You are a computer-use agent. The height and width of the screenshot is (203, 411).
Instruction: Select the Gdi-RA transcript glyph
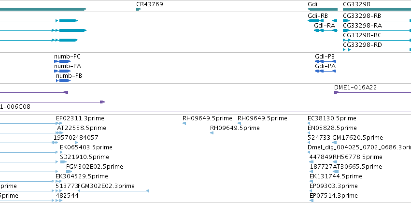(326, 30)
